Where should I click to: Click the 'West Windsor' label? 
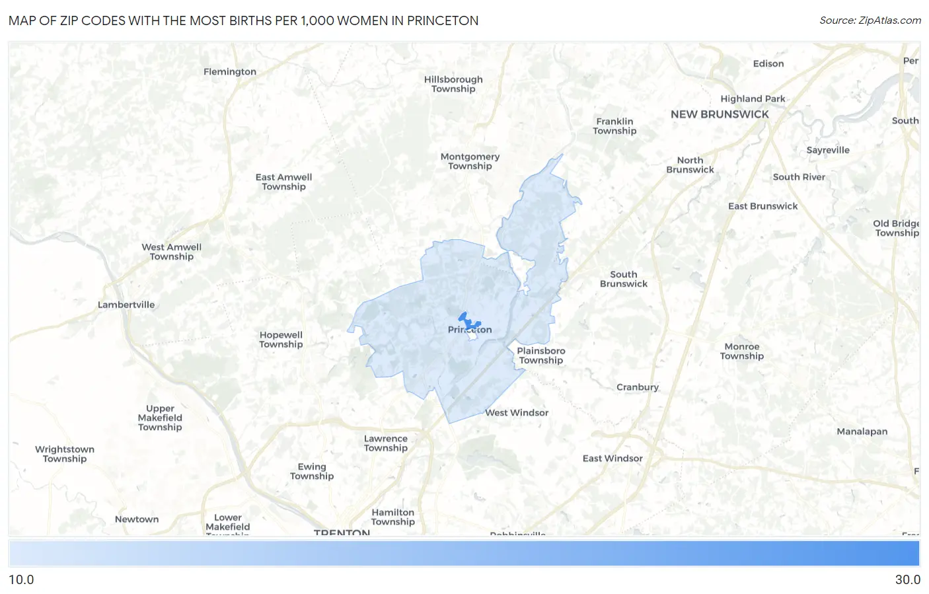click(517, 413)
